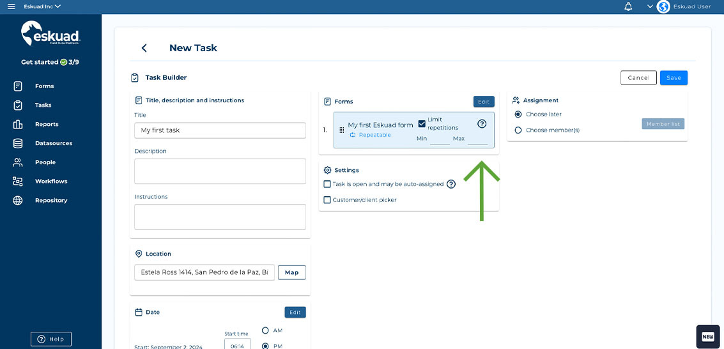This screenshot has height=349, width=724.
Task: Click the task Title input field
Action: click(x=220, y=130)
